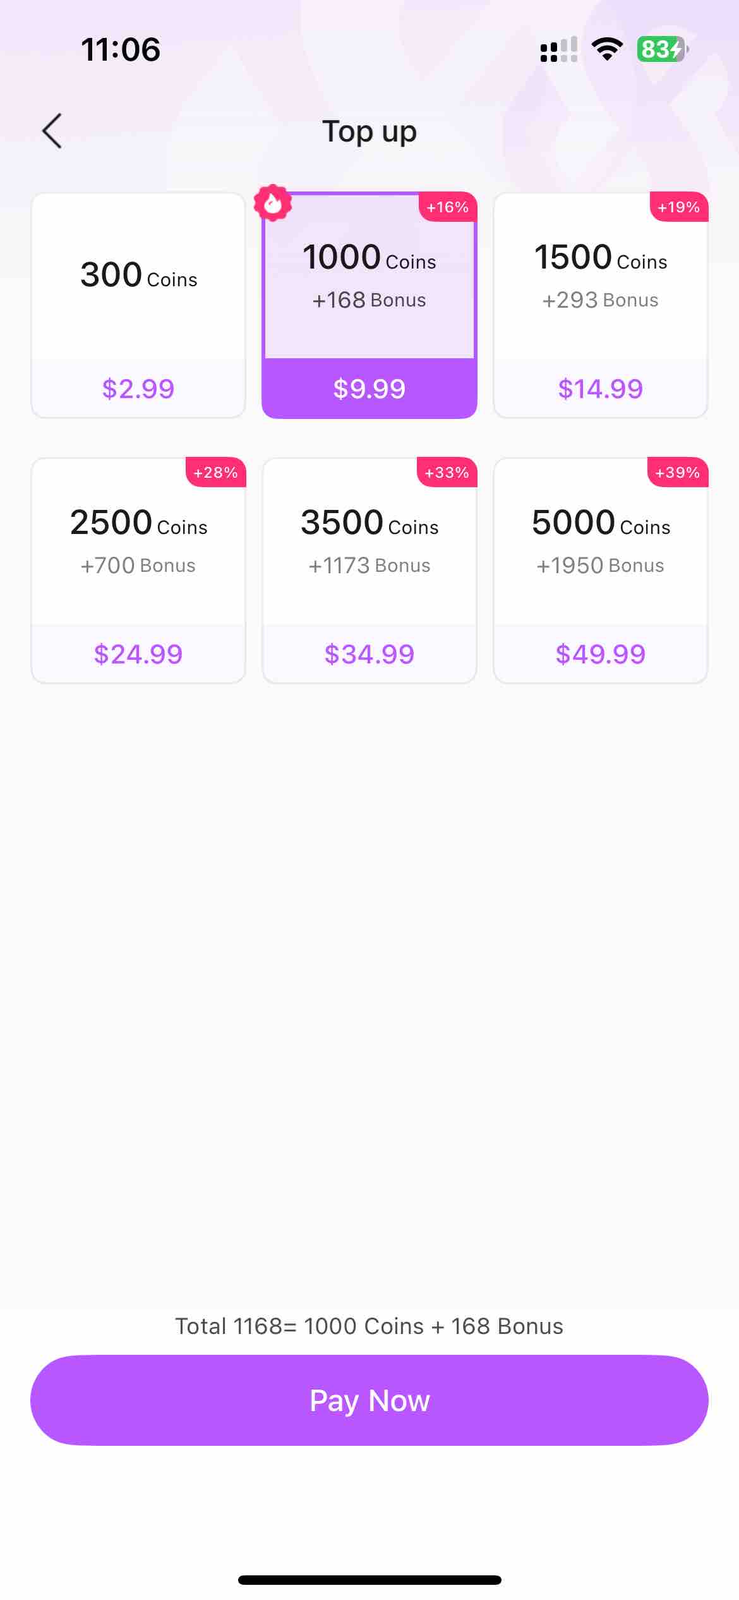The width and height of the screenshot is (739, 1600).
Task: Tap the Wi-Fi status icon
Action: (607, 49)
